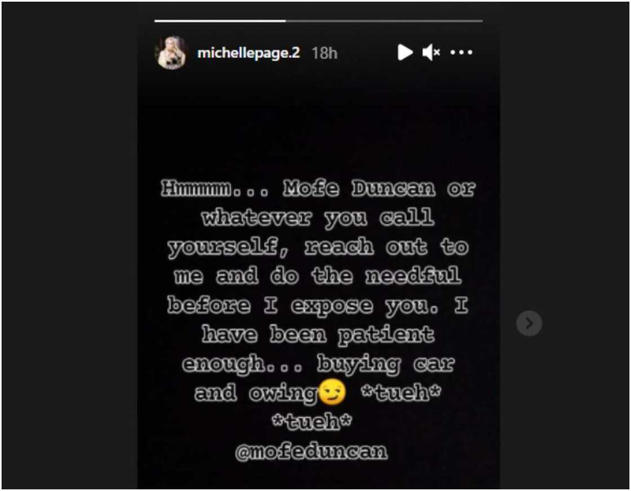
Task: Click the lone centered *tueh* text line
Action: (312, 422)
